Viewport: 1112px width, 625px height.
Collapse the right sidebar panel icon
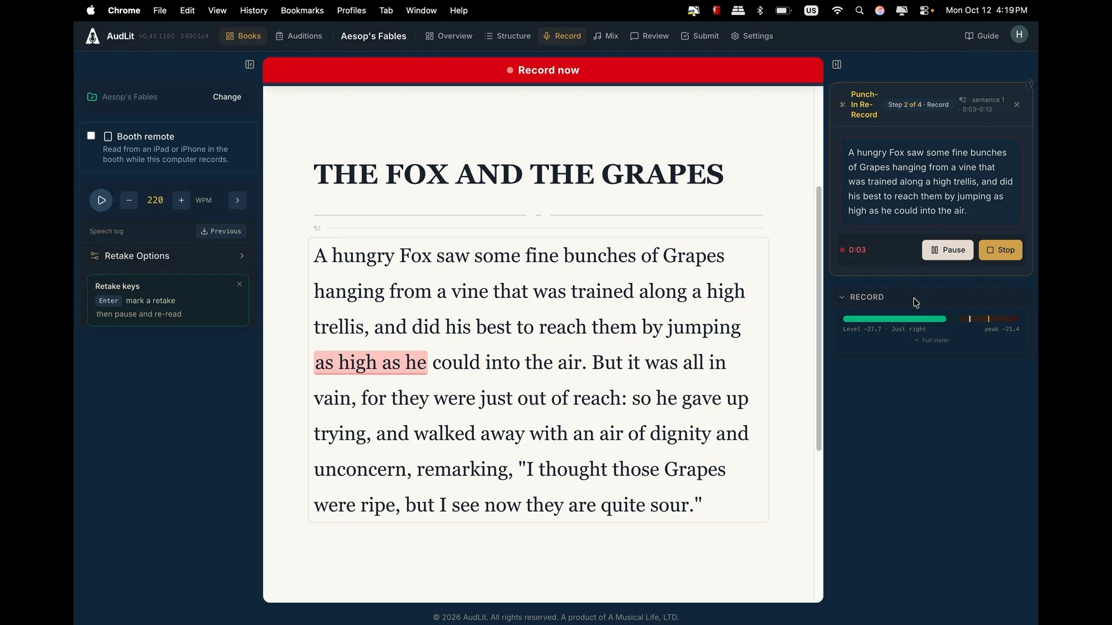coord(837,65)
